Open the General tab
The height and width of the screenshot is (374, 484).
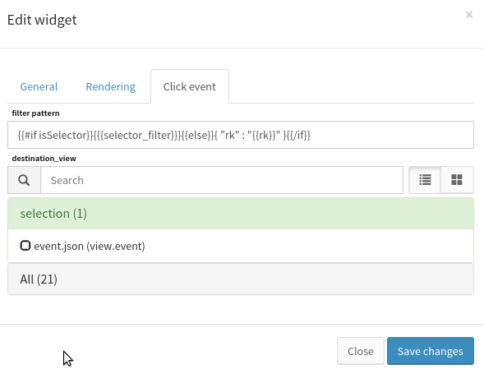(39, 86)
